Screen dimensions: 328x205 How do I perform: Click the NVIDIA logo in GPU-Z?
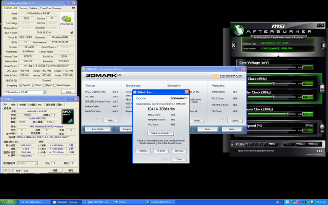click(x=67, y=20)
